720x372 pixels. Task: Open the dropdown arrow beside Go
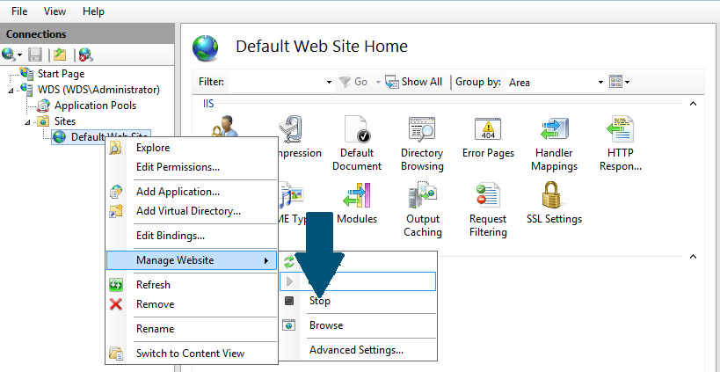[x=378, y=82]
